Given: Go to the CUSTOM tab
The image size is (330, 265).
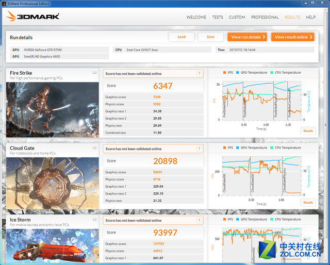Looking at the screenshot, I should click(237, 17).
